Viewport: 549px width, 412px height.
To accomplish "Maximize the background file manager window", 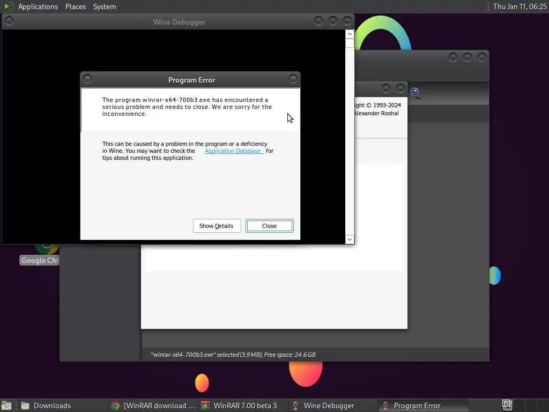I will (467, 57).
